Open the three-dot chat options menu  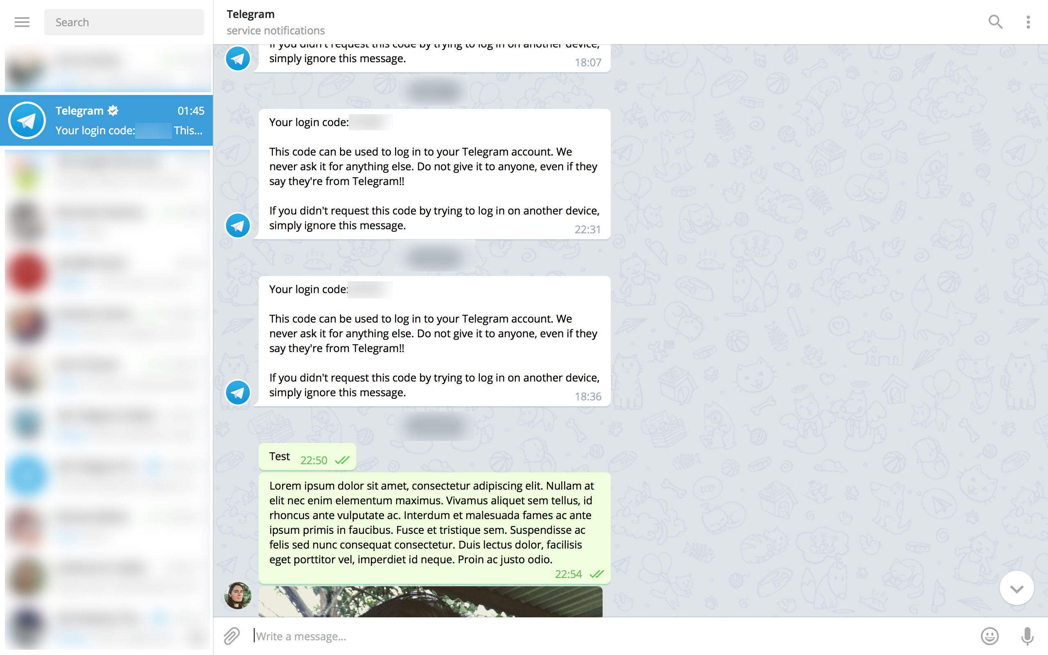pyautogui.click(x=1028, y=22)
